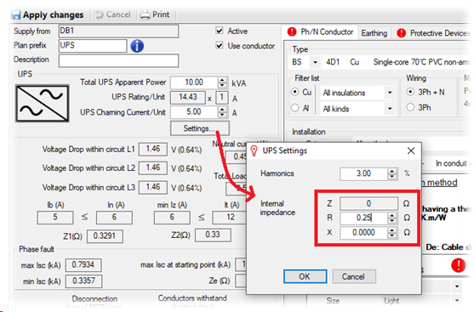This screenshot has width=474, height=312.
Task: Click Cancel in UPS Settings dialog
Action: point(354,276)
